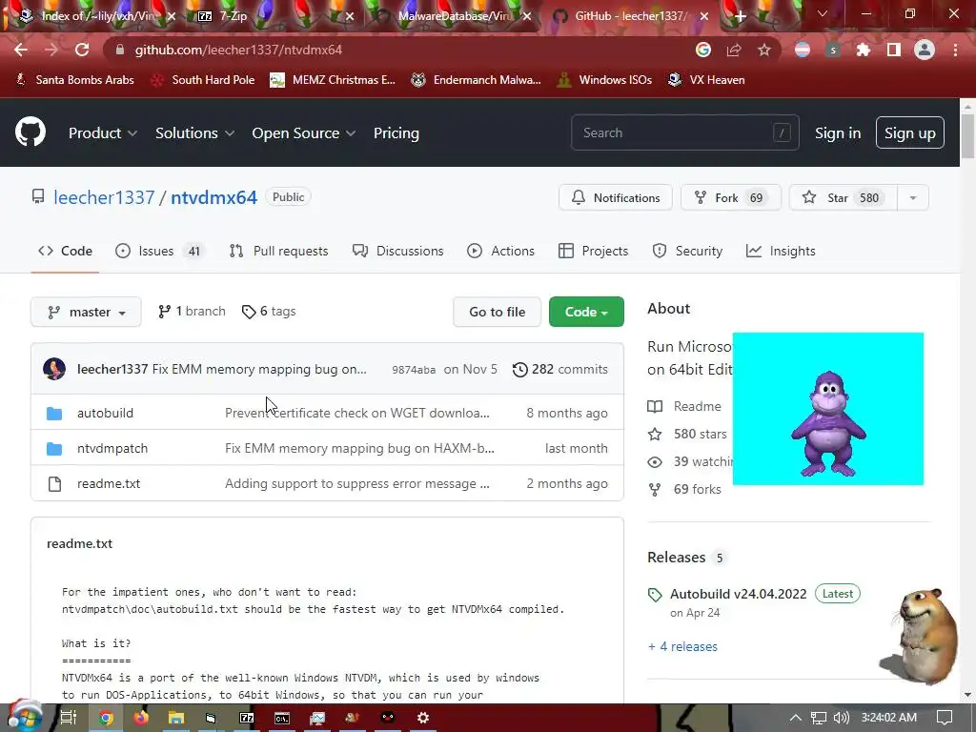Open the VX Heaven bookmark

[x=706, y=80]
